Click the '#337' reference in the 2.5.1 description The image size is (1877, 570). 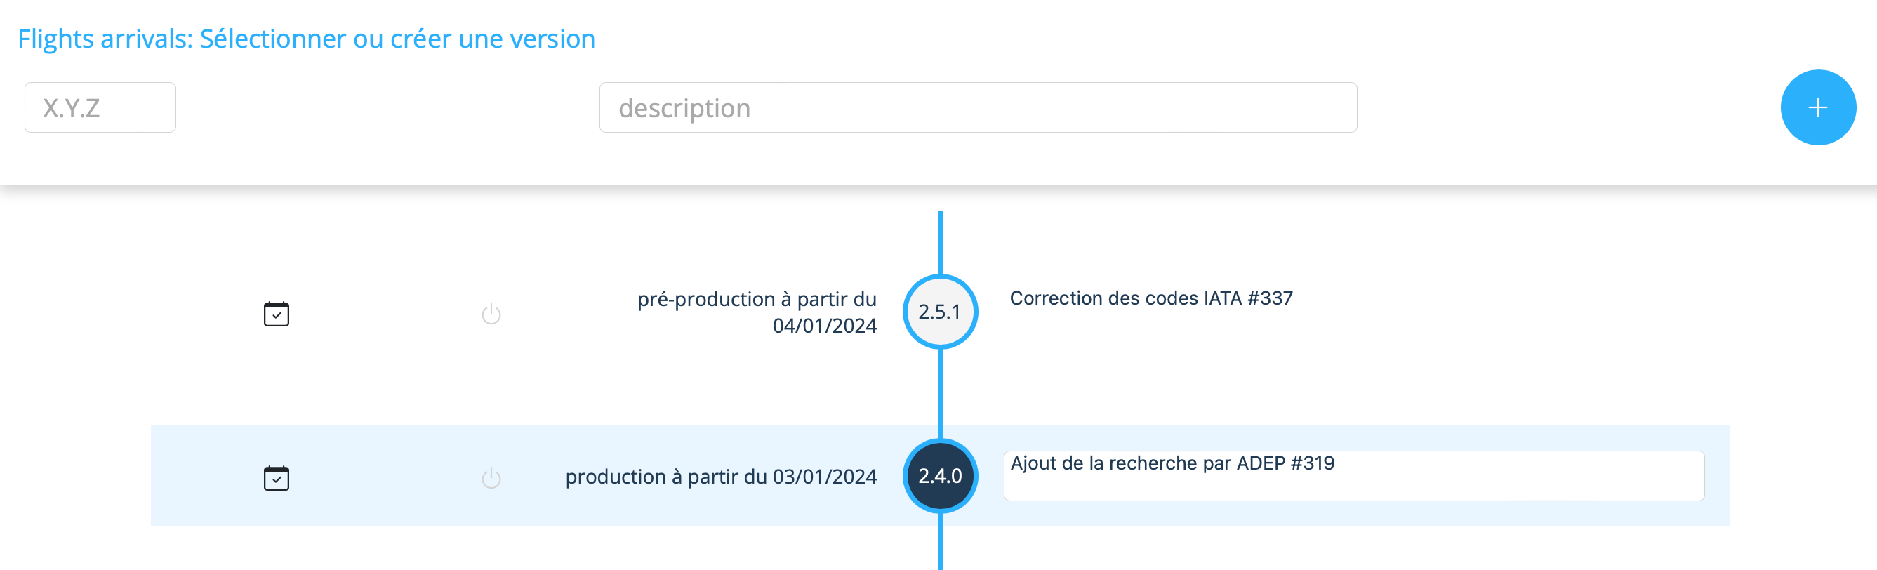coord(1270,298)
